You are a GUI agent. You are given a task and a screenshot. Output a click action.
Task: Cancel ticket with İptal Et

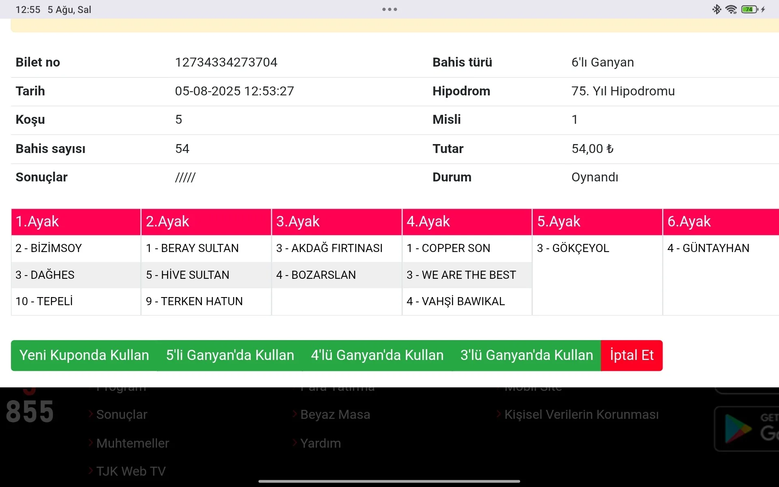click(631, 355)
